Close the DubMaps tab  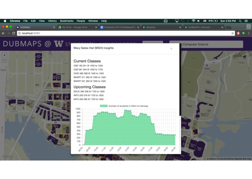(x=54, y=28)
